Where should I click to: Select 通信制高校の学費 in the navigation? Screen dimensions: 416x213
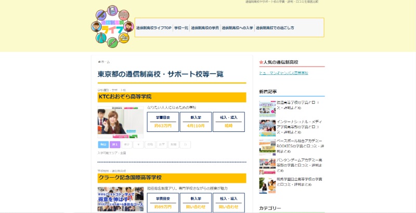(205, 28)
